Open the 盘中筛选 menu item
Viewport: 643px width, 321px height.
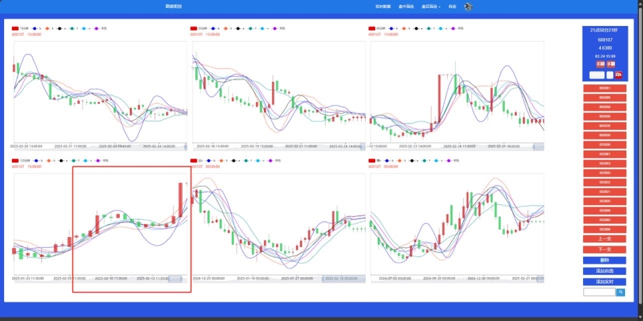click(x=406, y=7)
